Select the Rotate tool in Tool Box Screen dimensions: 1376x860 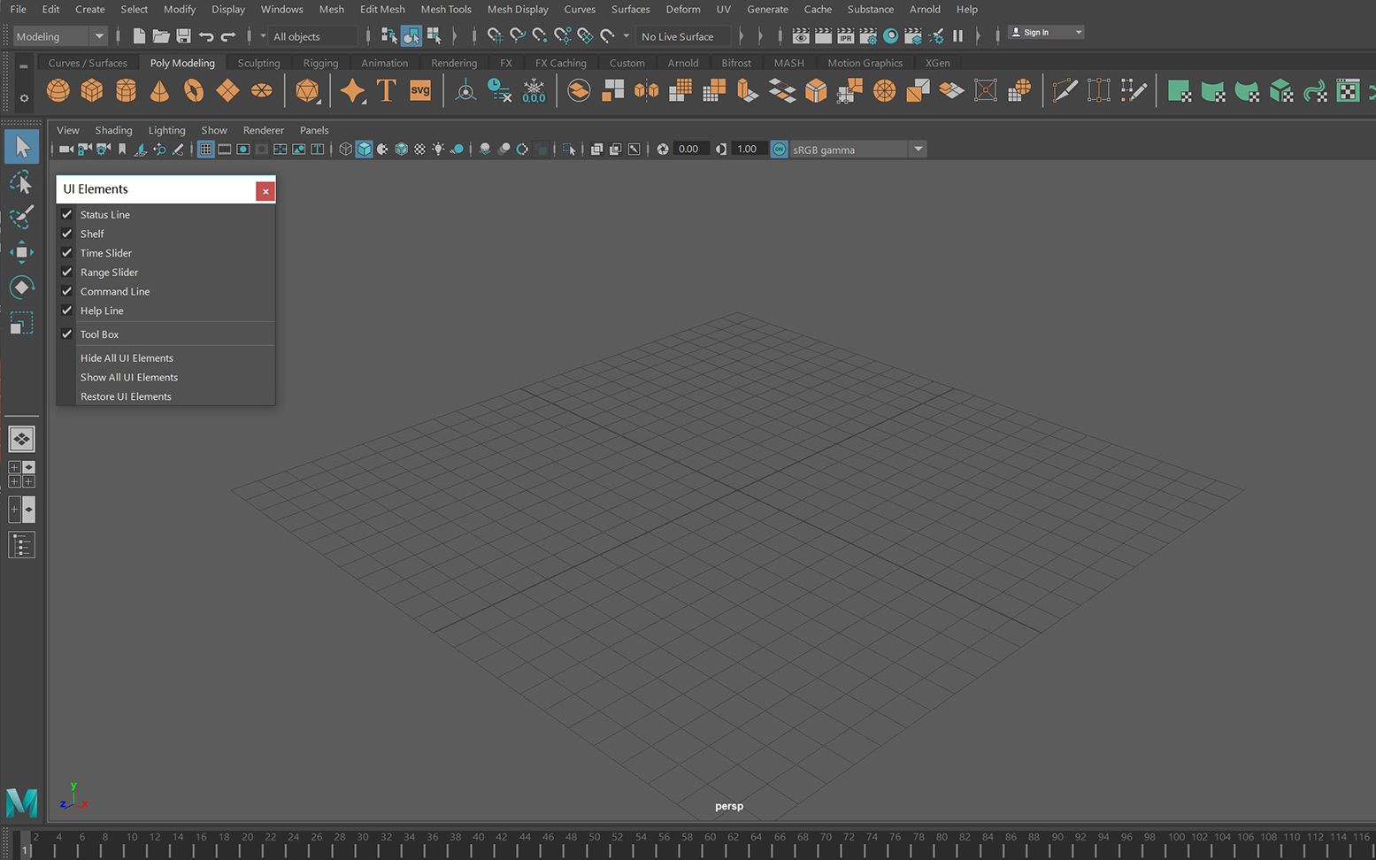tap(21, 287)
